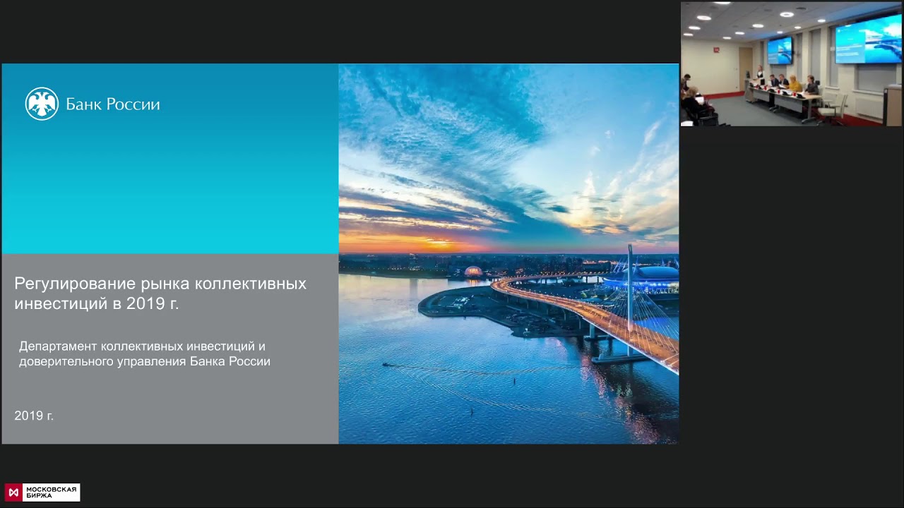Click the '2019 г.' date line
Image resolution: width=904 pixels, height=508 pixels.
(34, 416)
